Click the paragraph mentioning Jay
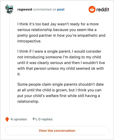Viewport: 114px width, 140px height. [61, 32]
